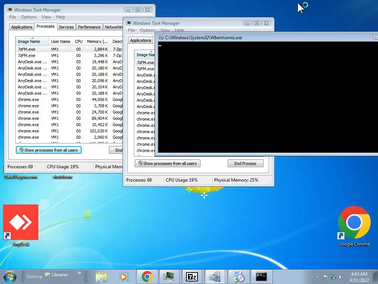This screenshot has height=284, width=378.
Task: Select chrome.exe row using 3,708 K
Action: (x=69, y=105)
